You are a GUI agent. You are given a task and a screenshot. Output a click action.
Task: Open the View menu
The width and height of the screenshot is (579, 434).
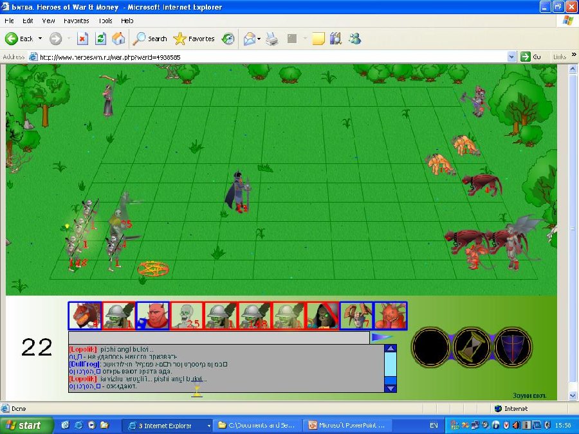(48, 21)
